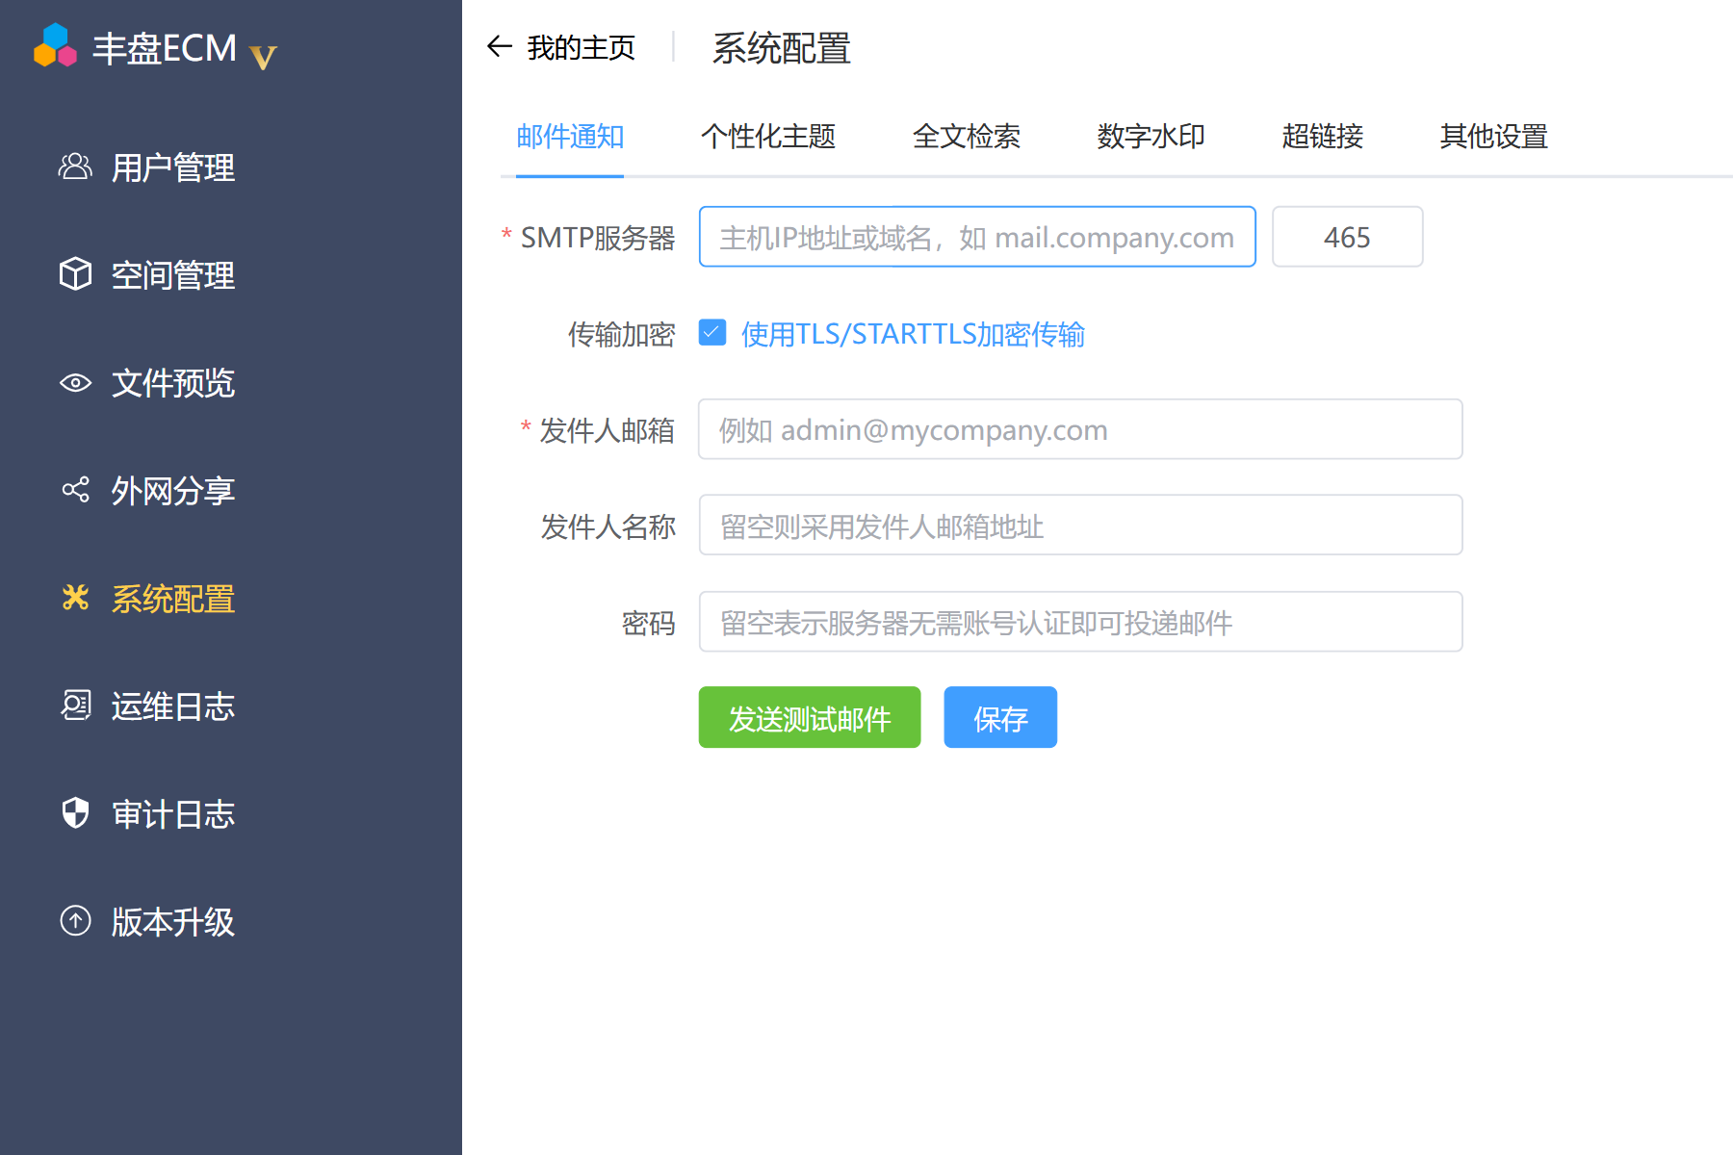Switch to the 数字水印 tab

[1151, 137]
